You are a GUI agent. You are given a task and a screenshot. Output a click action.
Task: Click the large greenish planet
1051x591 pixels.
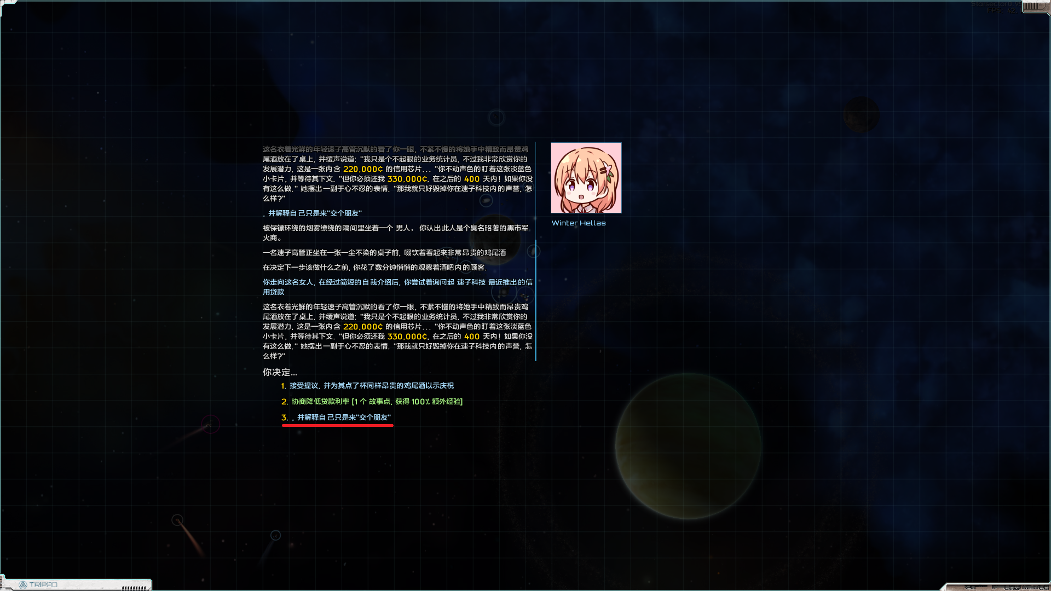click(688, 446)
